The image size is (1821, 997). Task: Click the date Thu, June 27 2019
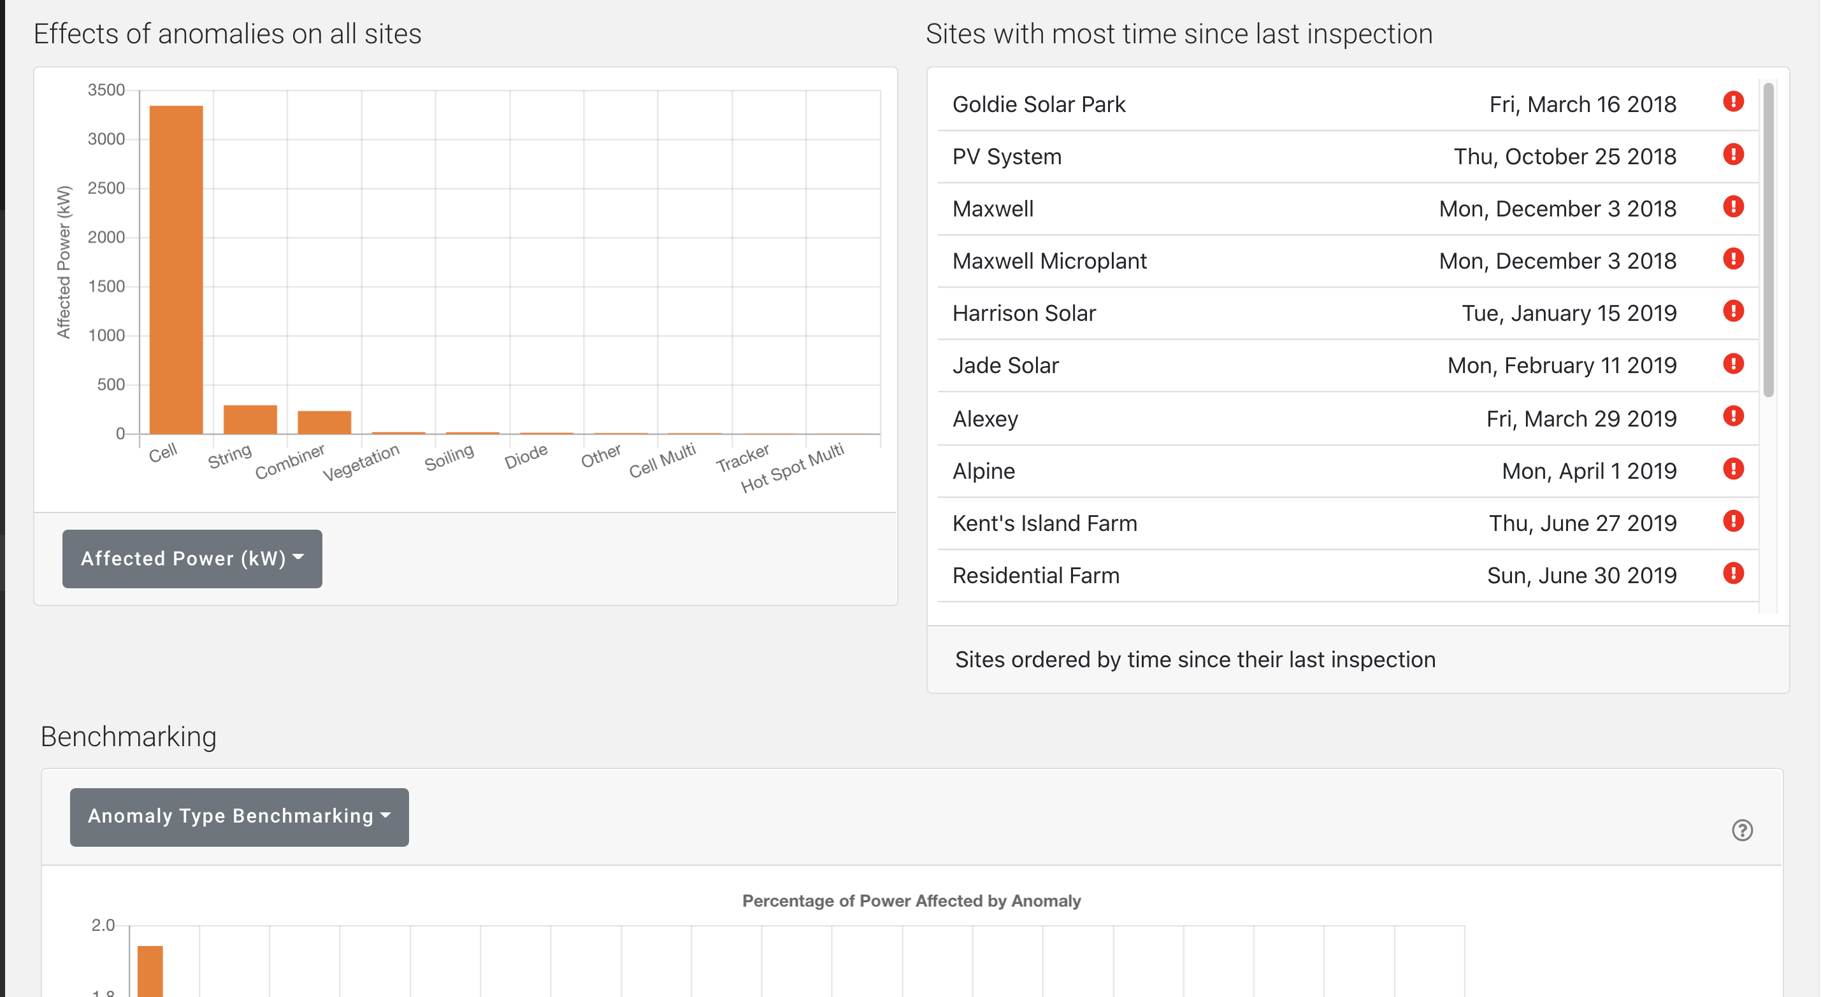1582,523
